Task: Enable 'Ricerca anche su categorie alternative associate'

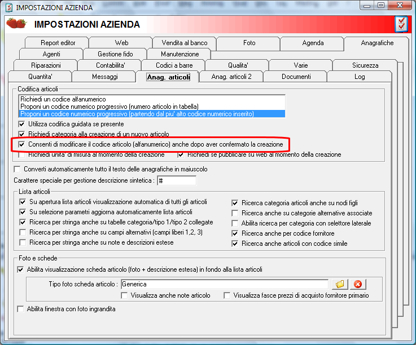Action: [x=235, y=213]
